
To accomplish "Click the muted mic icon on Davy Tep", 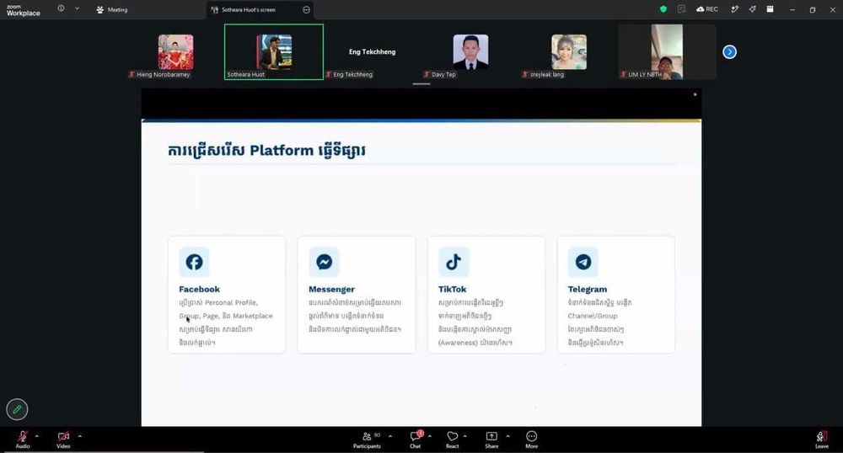I will [427, 75].
